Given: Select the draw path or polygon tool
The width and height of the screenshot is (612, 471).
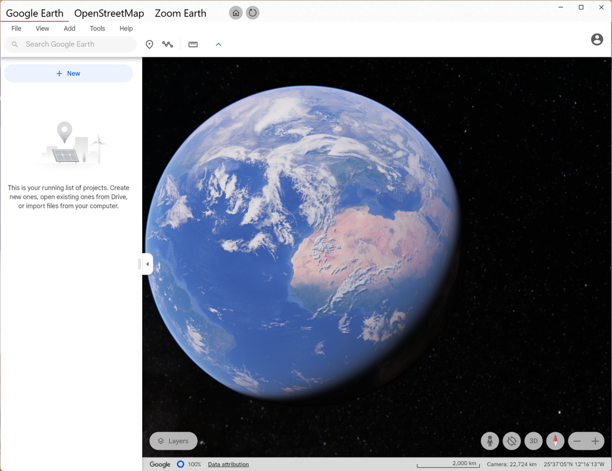Looking at the screenshot, I should pyautogui.click(x=167, y=44).
